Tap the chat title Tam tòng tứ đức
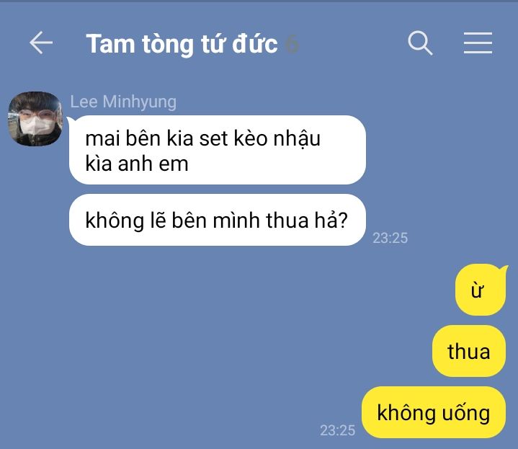This screenshot has width=518, height=449. coord(182,44)
